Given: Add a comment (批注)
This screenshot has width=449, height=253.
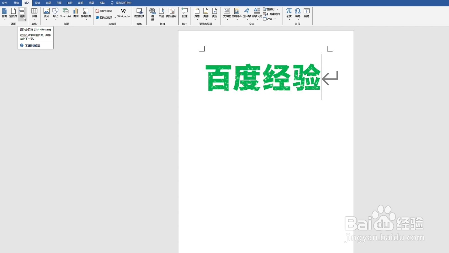Looking at the screenshot, I should 185,13.
